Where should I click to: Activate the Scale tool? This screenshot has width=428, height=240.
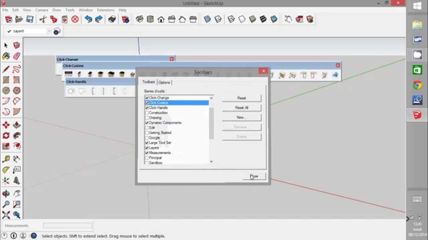[x=6, y=146]
